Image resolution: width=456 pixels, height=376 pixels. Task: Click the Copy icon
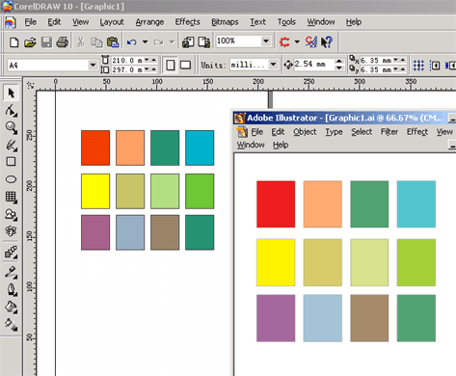pyautogui.click(x=96, y=42)
